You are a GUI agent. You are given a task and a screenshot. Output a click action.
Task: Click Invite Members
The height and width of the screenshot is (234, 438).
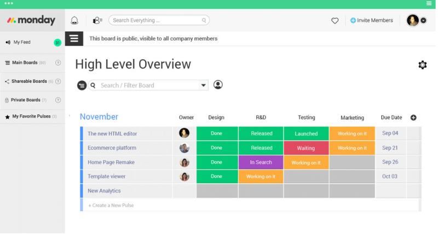(372, 20)
